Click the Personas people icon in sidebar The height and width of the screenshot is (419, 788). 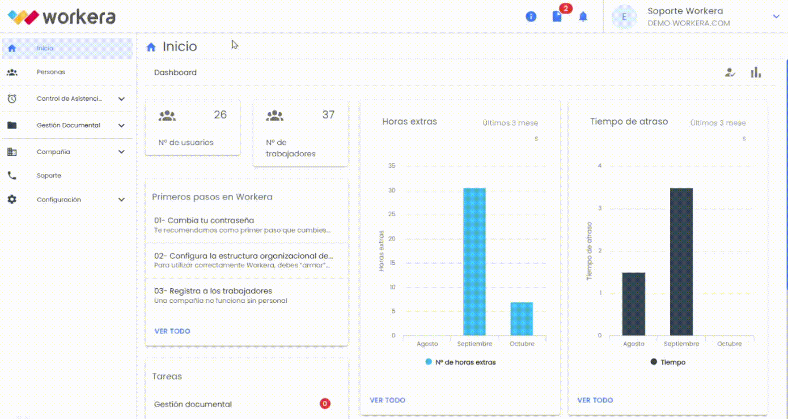[x=12, y=72]
